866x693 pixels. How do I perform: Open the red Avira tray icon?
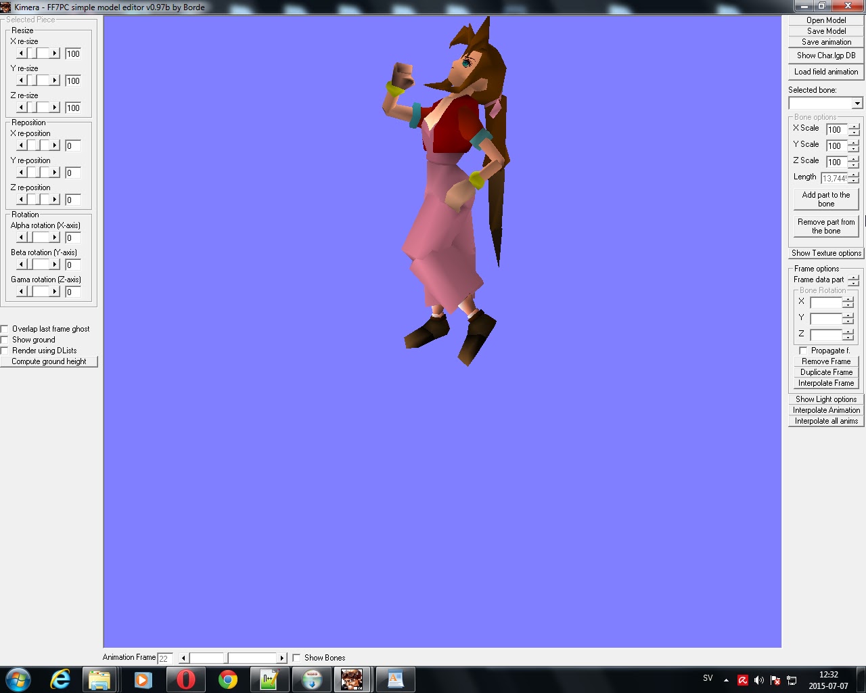(743, 680)
